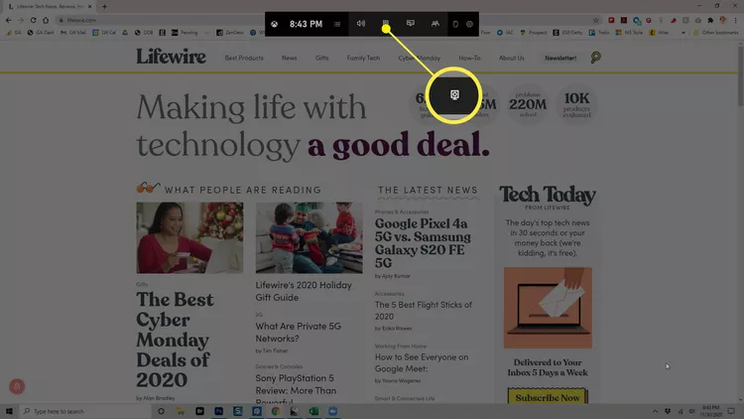
Task: Open the family holiday gifts thumbnail
Action: pos(309,237)
